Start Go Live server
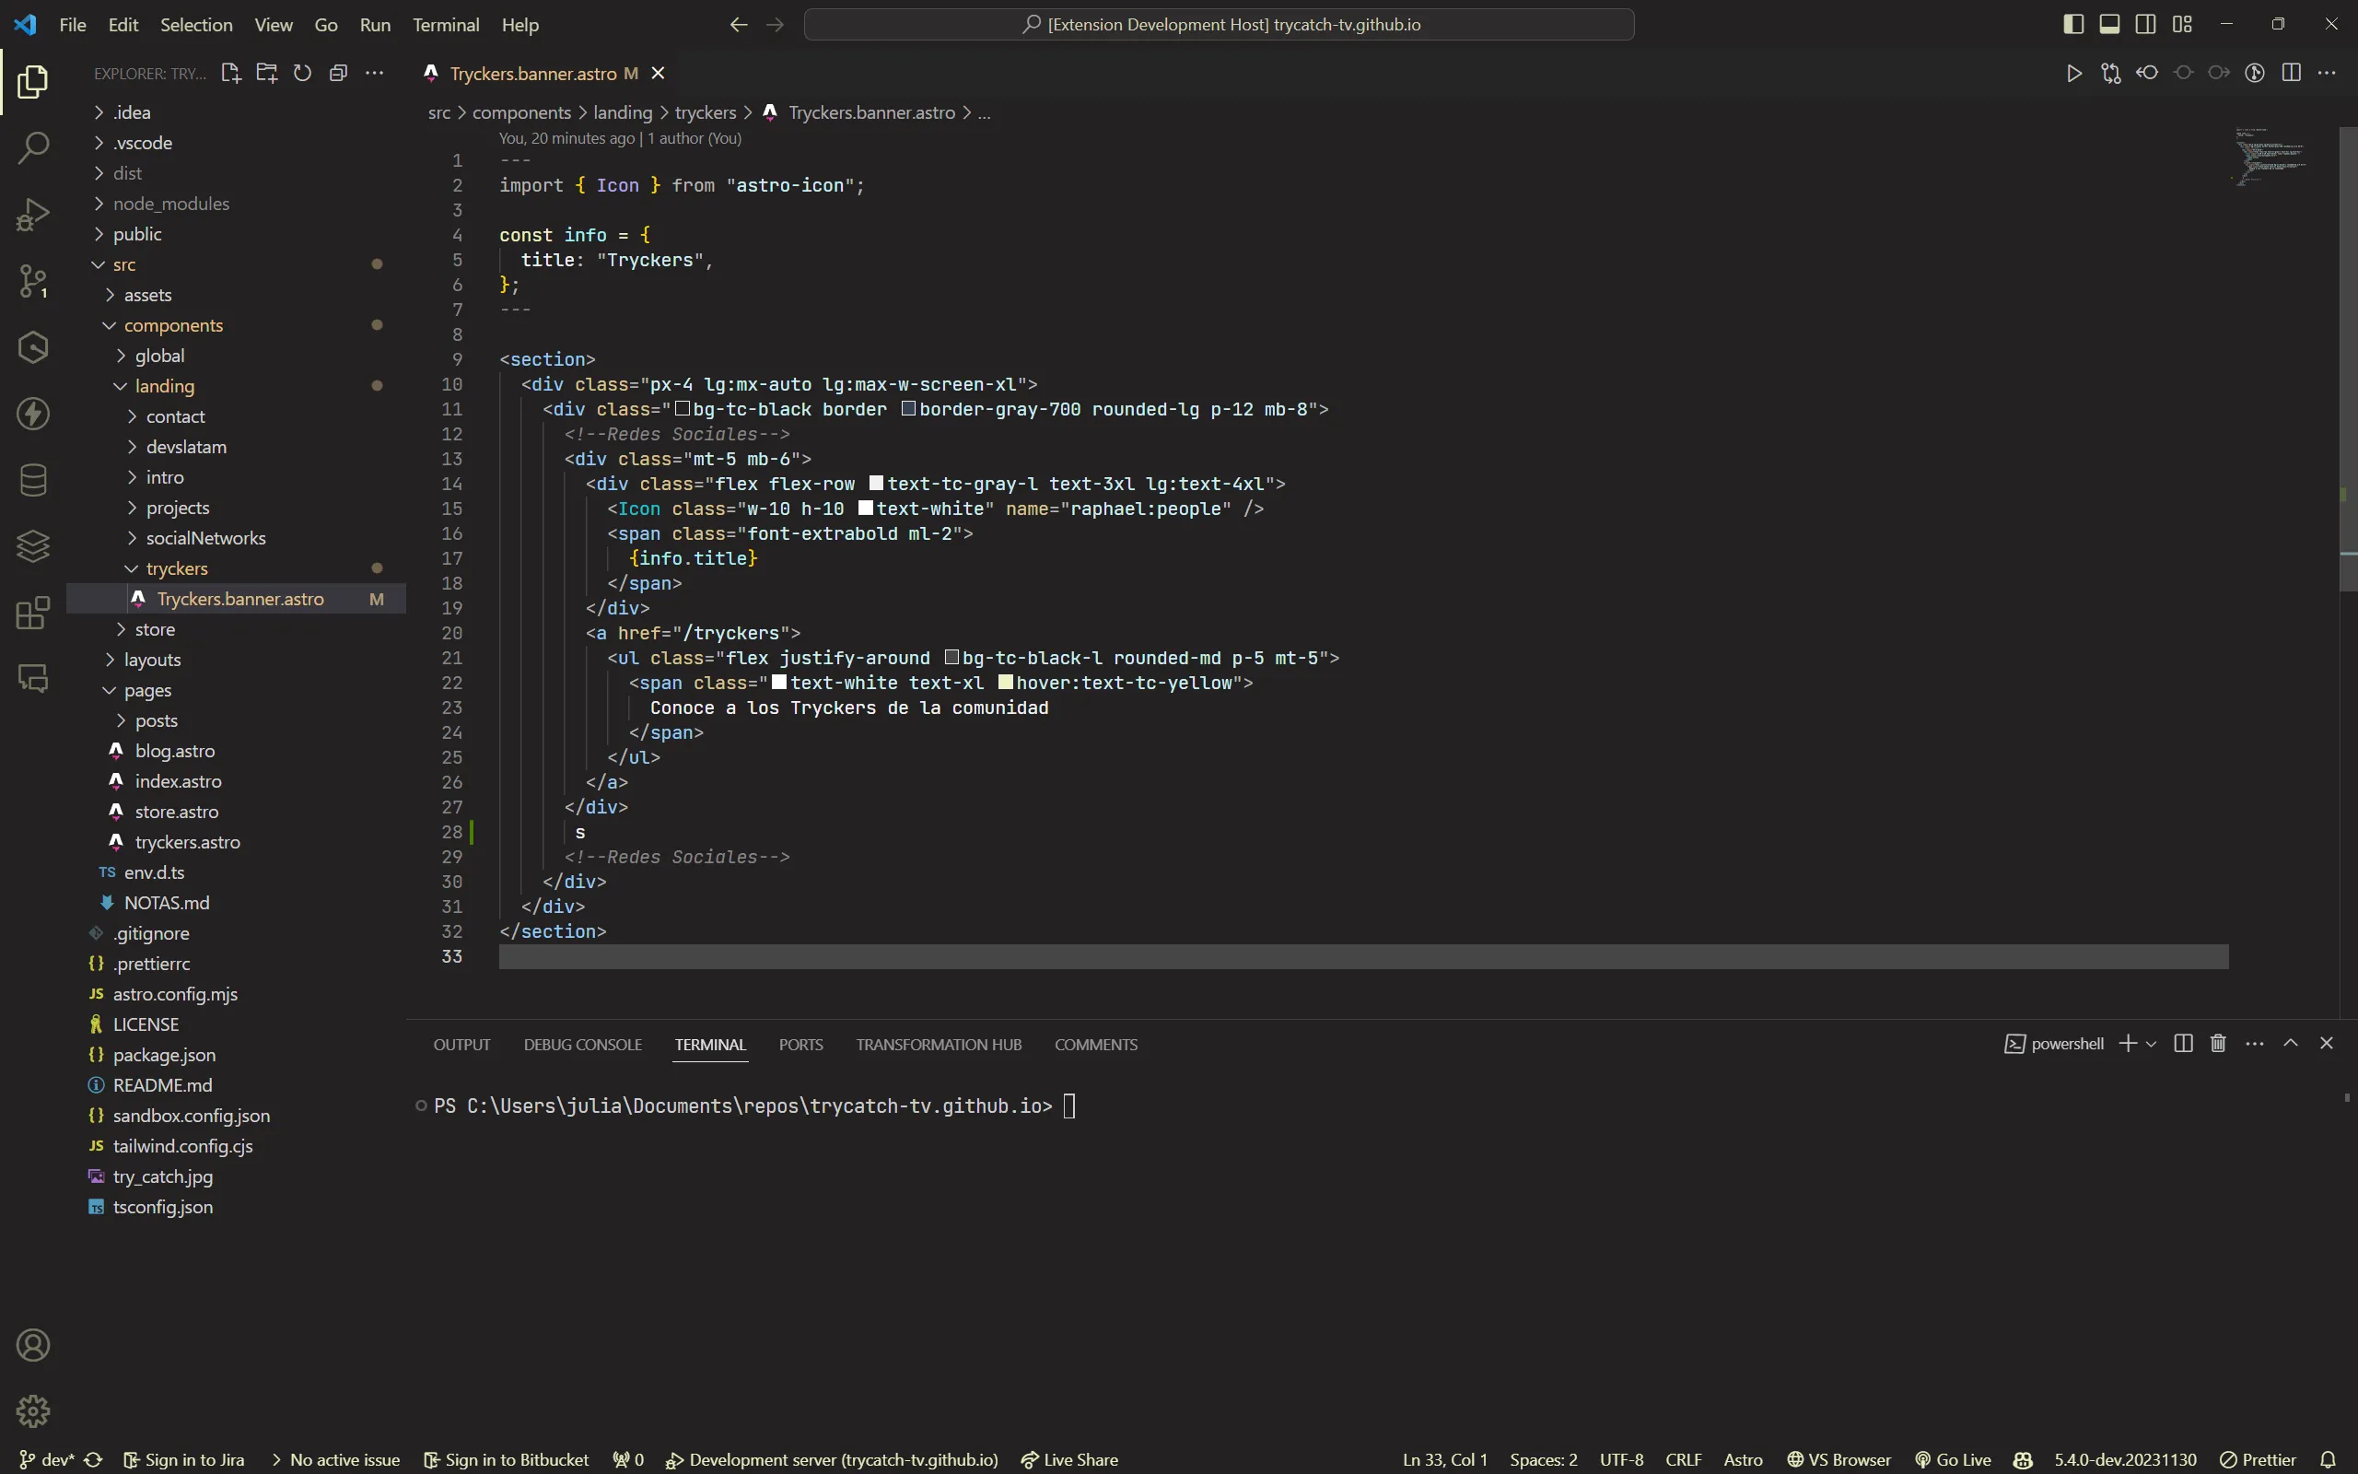Screen dimensions: 2358x1474 [1954, 1459]
